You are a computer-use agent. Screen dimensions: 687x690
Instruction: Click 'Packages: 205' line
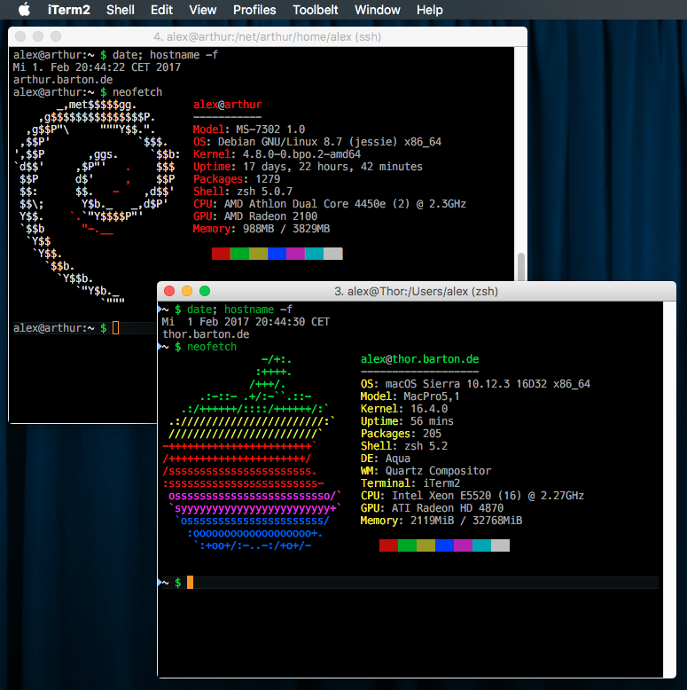401,434
